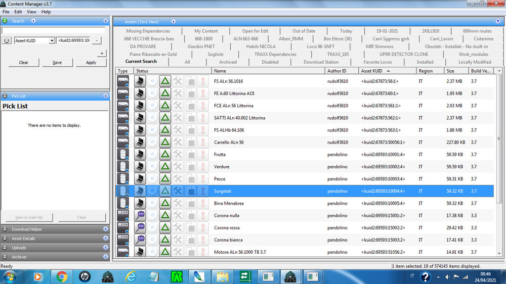
Task: Click the track object type icon for Corona bianca
Action: 123,240
